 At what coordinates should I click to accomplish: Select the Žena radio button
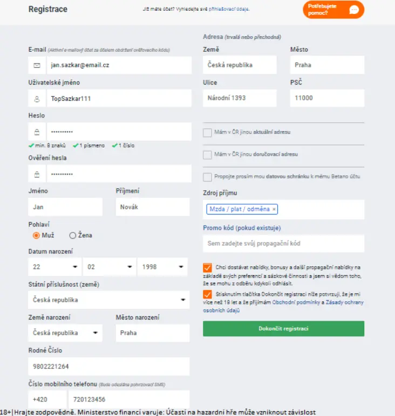tap(73, 235)
